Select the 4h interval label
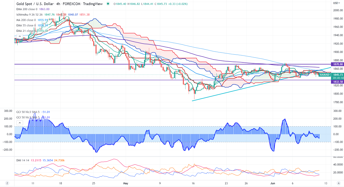The width and height of the screenshot is (344, 187). pos(58,4)
